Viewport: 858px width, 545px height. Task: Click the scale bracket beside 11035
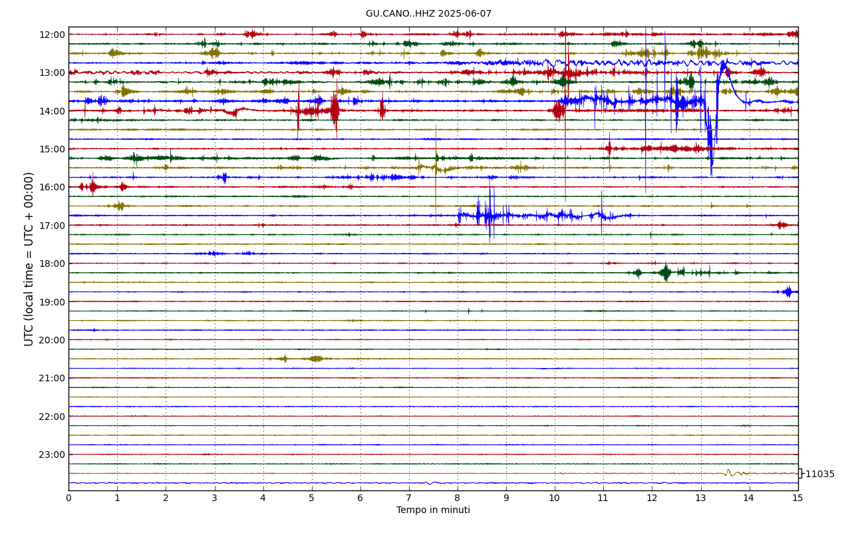(x=800, y=474)
